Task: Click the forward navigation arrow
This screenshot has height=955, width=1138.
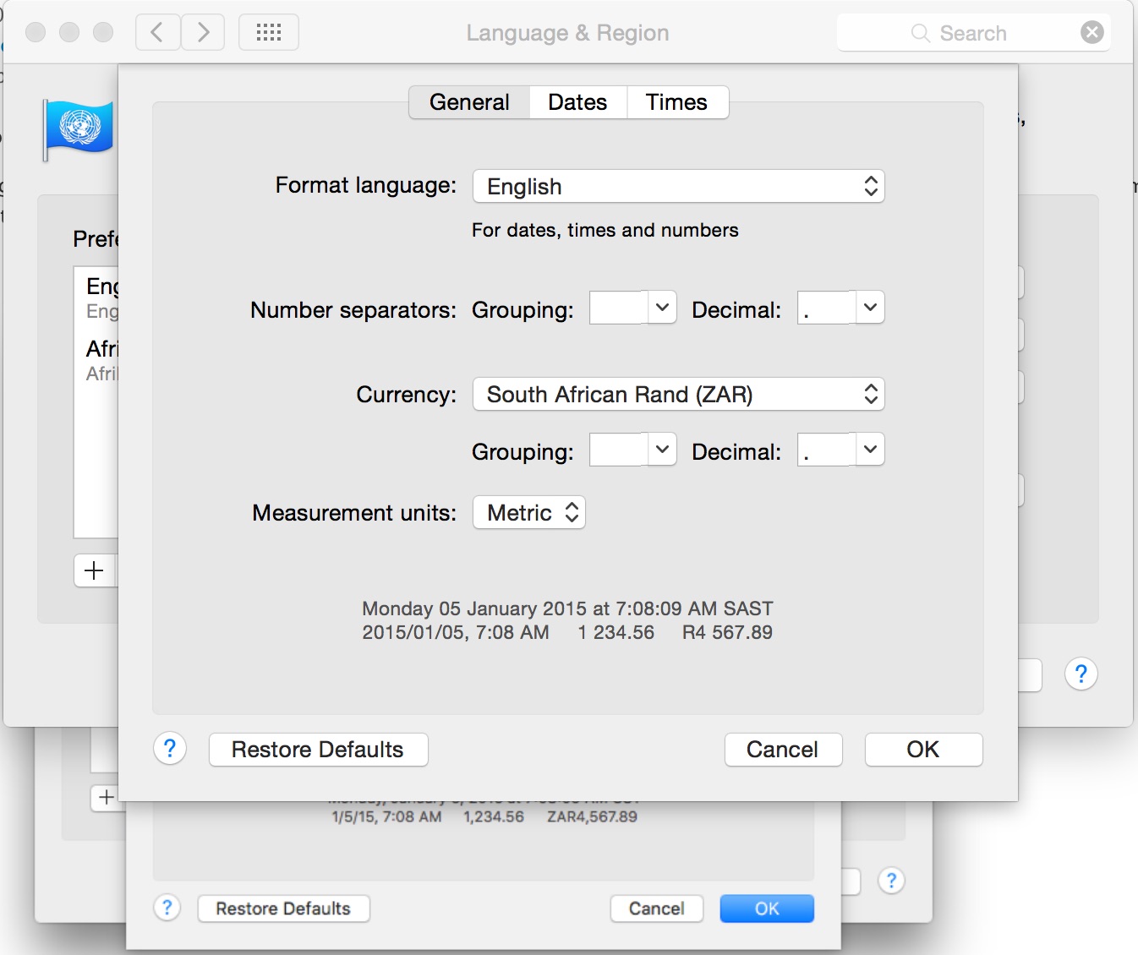Action: (x=202, y=31)
